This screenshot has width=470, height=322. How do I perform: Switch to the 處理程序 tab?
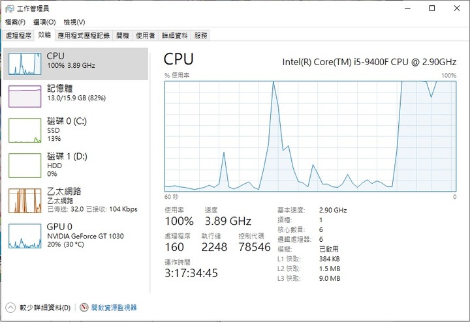click(x=18, y=36)
